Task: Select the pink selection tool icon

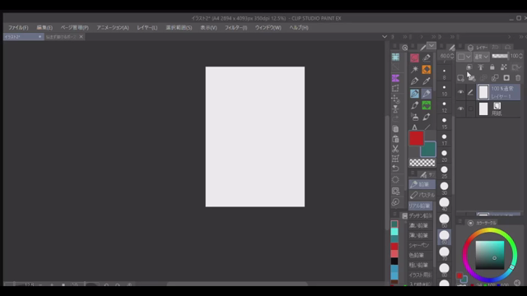Action: coord(414,58)
